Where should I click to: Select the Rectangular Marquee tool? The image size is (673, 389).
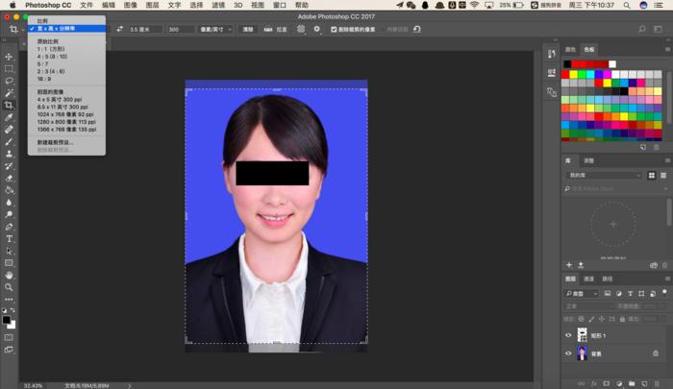tap(9, 68)
